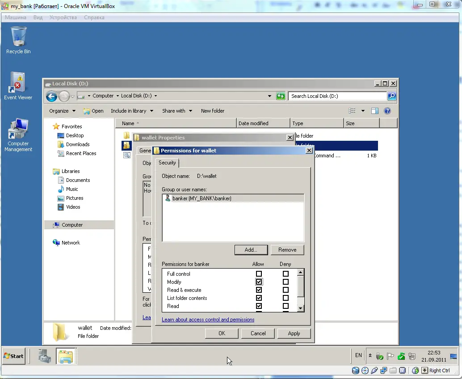Click in the Search Local Disk (D:) field

pos(337,96)
